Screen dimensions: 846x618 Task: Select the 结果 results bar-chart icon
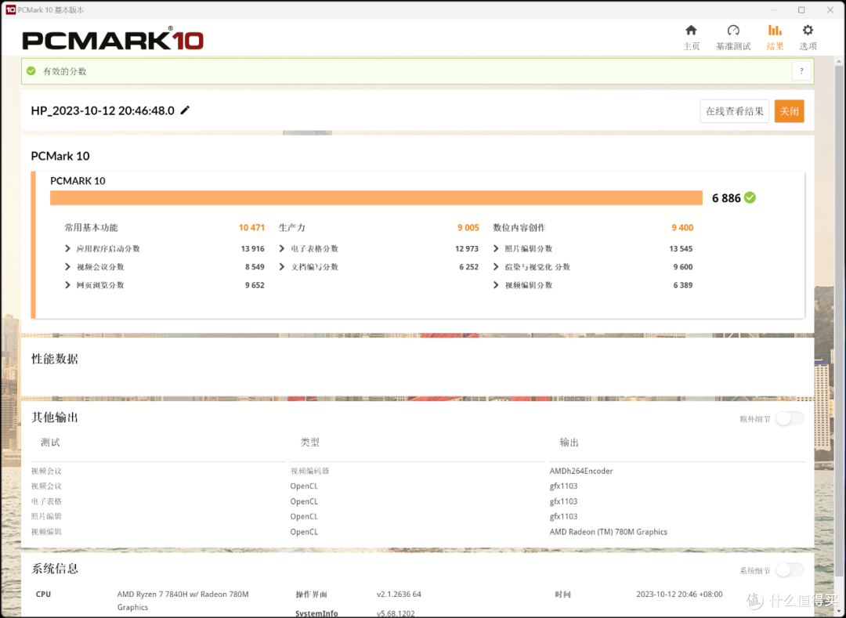click(775, 31)
